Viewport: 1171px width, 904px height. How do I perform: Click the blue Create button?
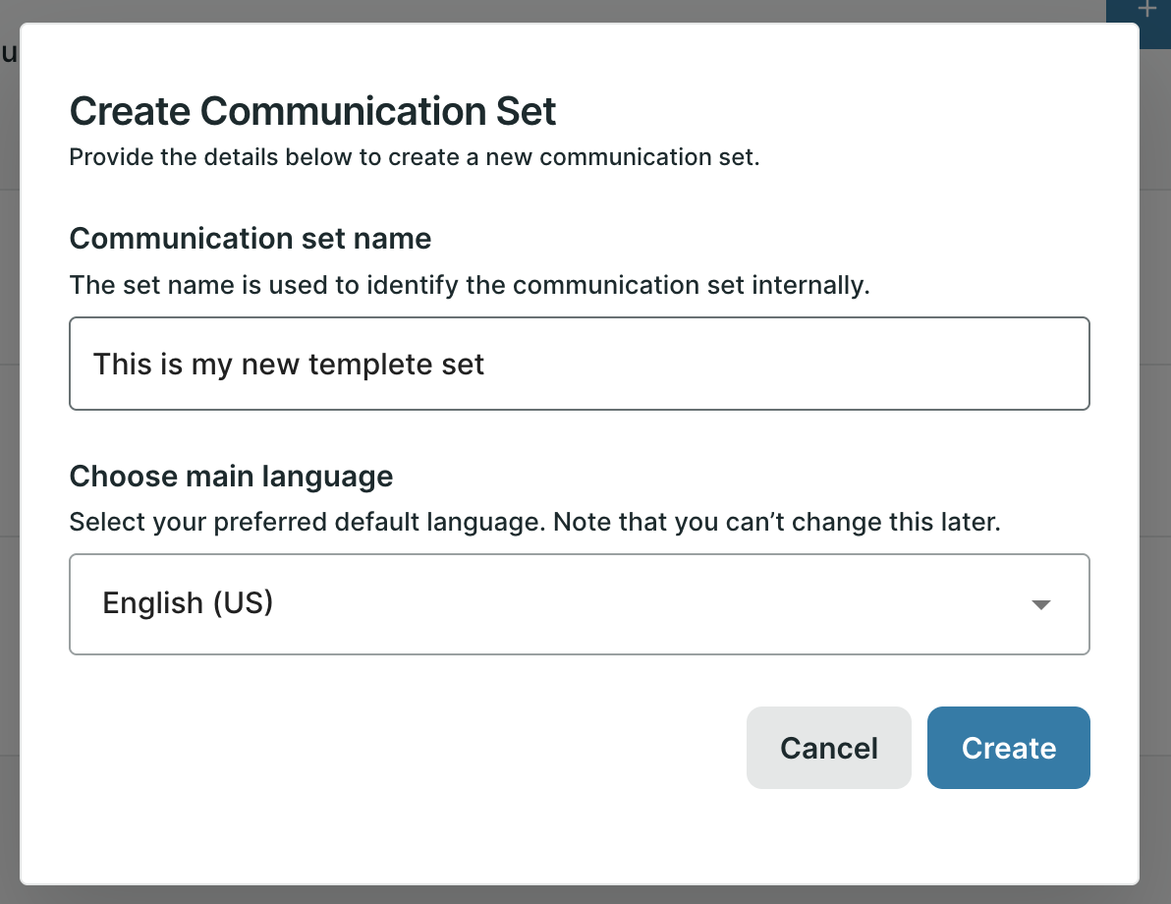pos(1008,748)
